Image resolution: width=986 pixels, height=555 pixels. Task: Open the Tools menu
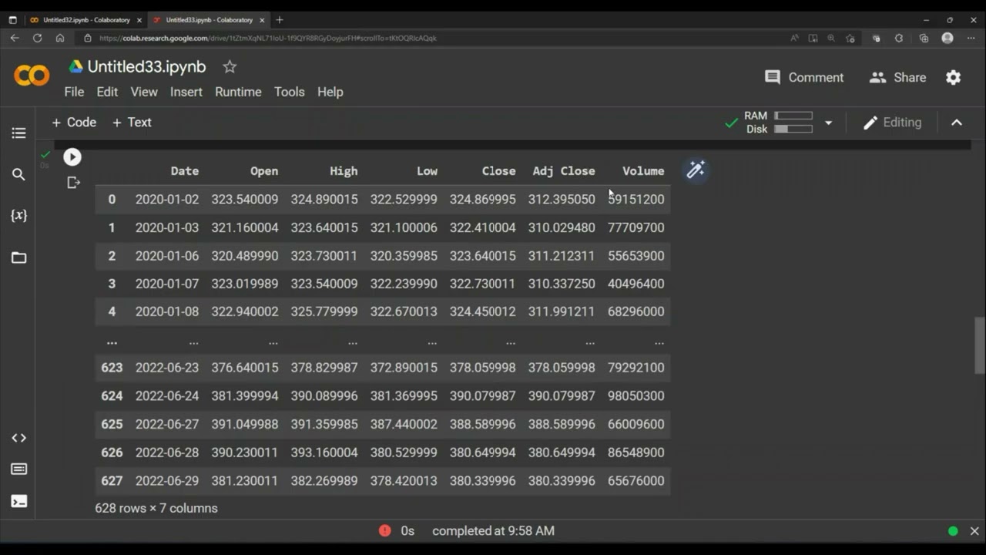[289, 92]
